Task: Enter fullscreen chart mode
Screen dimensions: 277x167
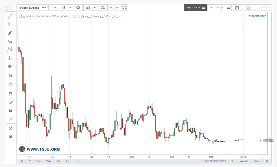Action: click(124, 8)
